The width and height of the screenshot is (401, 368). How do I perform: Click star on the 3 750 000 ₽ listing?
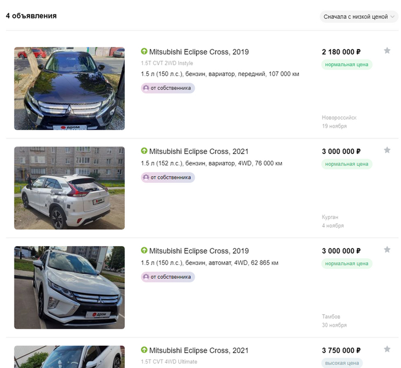387,350
